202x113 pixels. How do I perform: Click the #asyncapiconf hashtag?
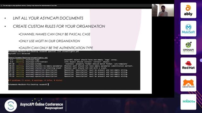click(x=54, y=108)
